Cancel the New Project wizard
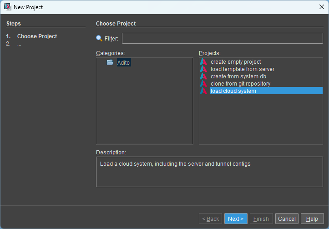Screen dimensions: 329x229 pos(287,219)
